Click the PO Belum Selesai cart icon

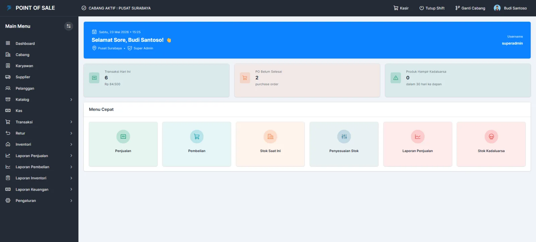pyautogui.click(x=245, y=78)
